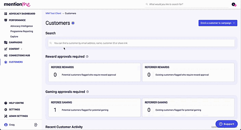Open the Referee Gaming card

tap(94, 108)
